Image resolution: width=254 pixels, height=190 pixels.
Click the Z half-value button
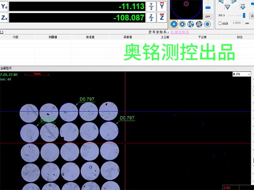point(151,17)
